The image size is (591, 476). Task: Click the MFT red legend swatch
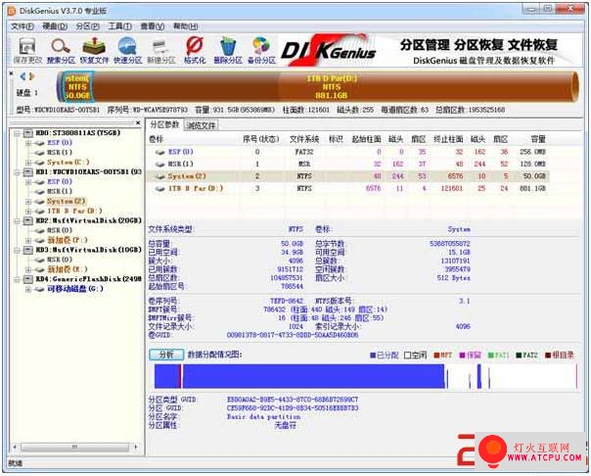pos(436,355)
